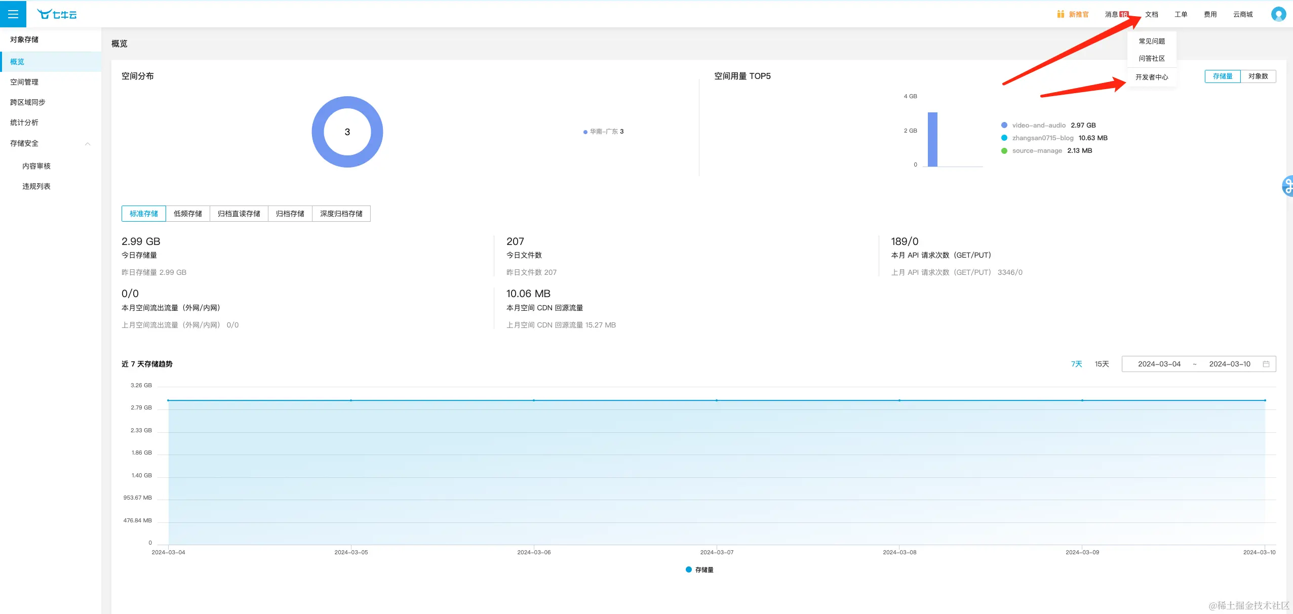This screenshot has height=614, width=1293.
Task: Click the start date 2024-03-04 field
Action: (x=1159, y=364)
